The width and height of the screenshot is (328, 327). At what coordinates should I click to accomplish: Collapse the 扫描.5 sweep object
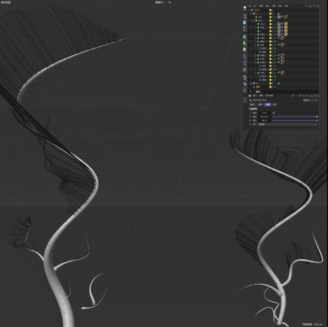[x=255, y=73]
